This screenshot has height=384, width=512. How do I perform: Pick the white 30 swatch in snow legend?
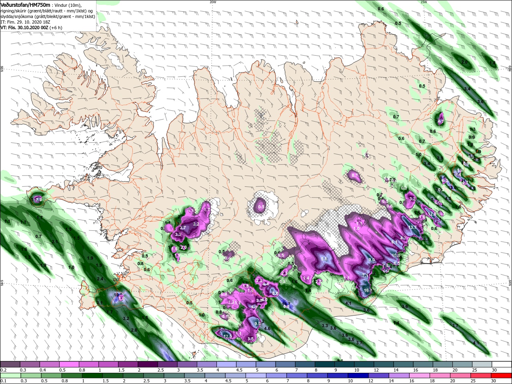(502, 364)
